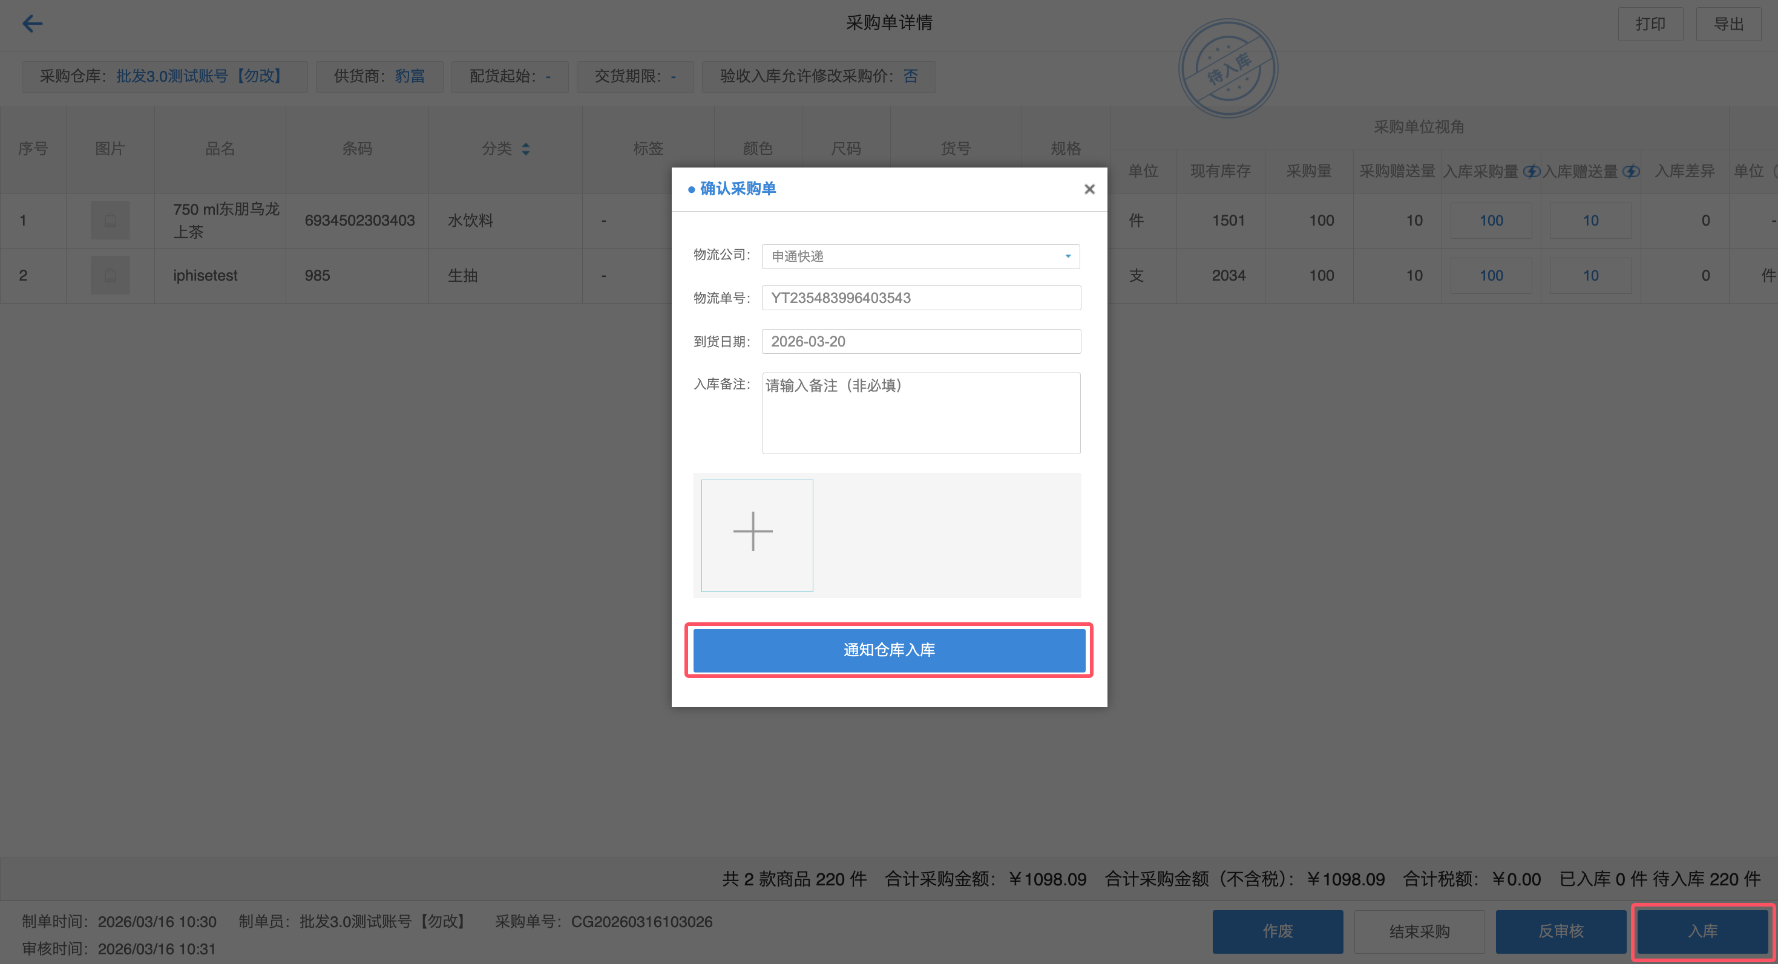Click the 打印 button

[x=1650, y=24]
